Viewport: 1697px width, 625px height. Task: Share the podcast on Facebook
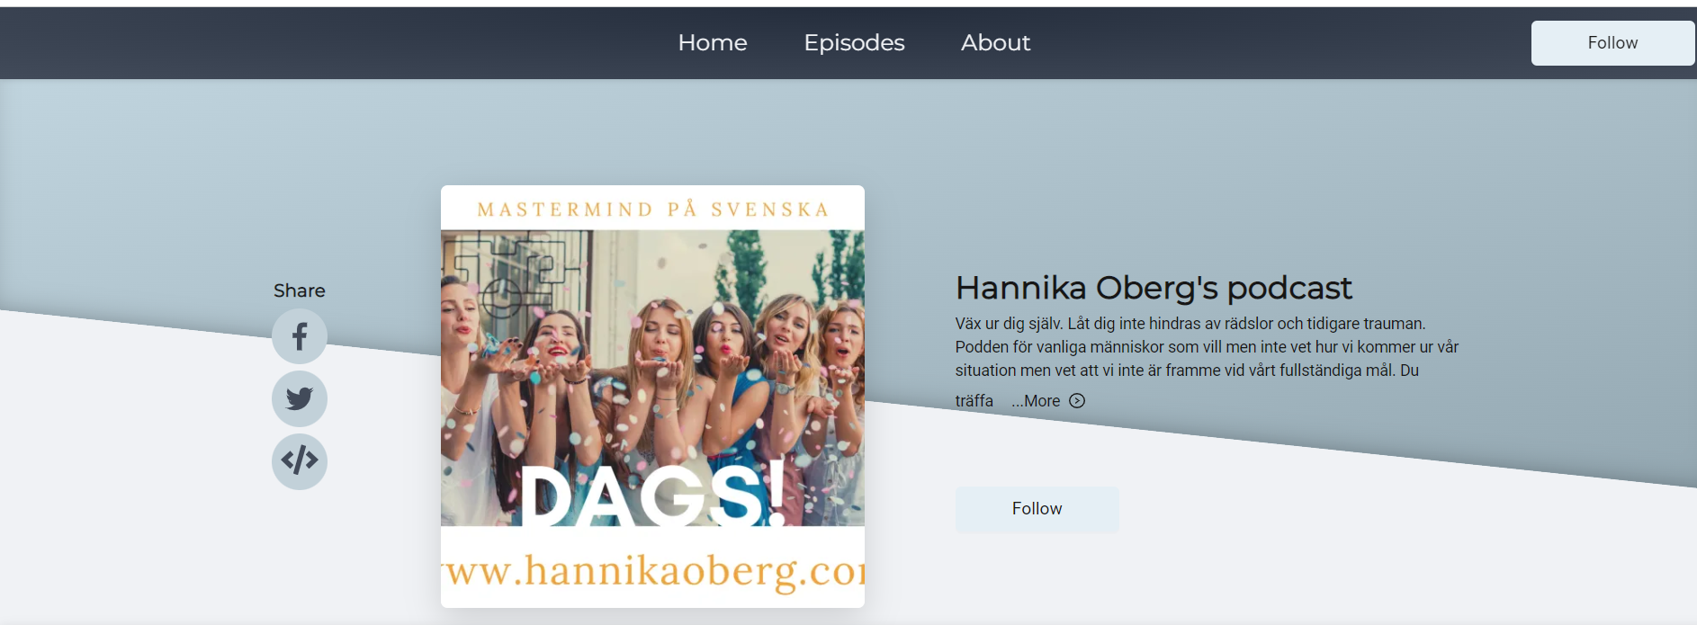(x=300, y=336)
